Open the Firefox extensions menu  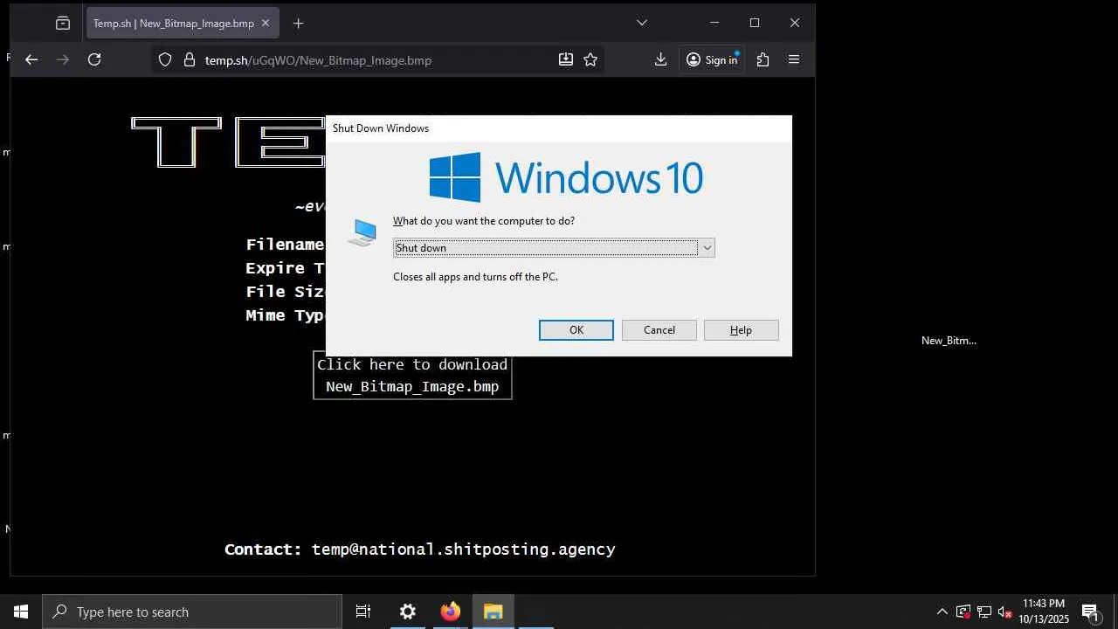(x=763, y=59)
